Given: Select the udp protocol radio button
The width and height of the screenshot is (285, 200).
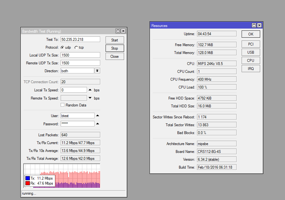Looking at the screenshot, I should pos(63,47).
